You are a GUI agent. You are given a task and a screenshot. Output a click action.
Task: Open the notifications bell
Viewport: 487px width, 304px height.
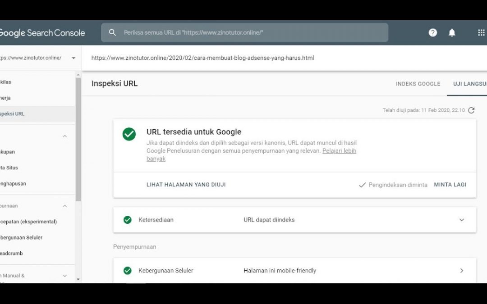click(452, 32)
